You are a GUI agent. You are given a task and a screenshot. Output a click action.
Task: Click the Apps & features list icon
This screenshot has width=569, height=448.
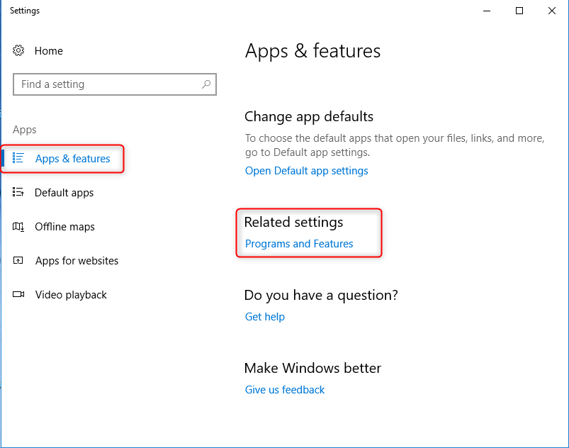coord(19,158)
